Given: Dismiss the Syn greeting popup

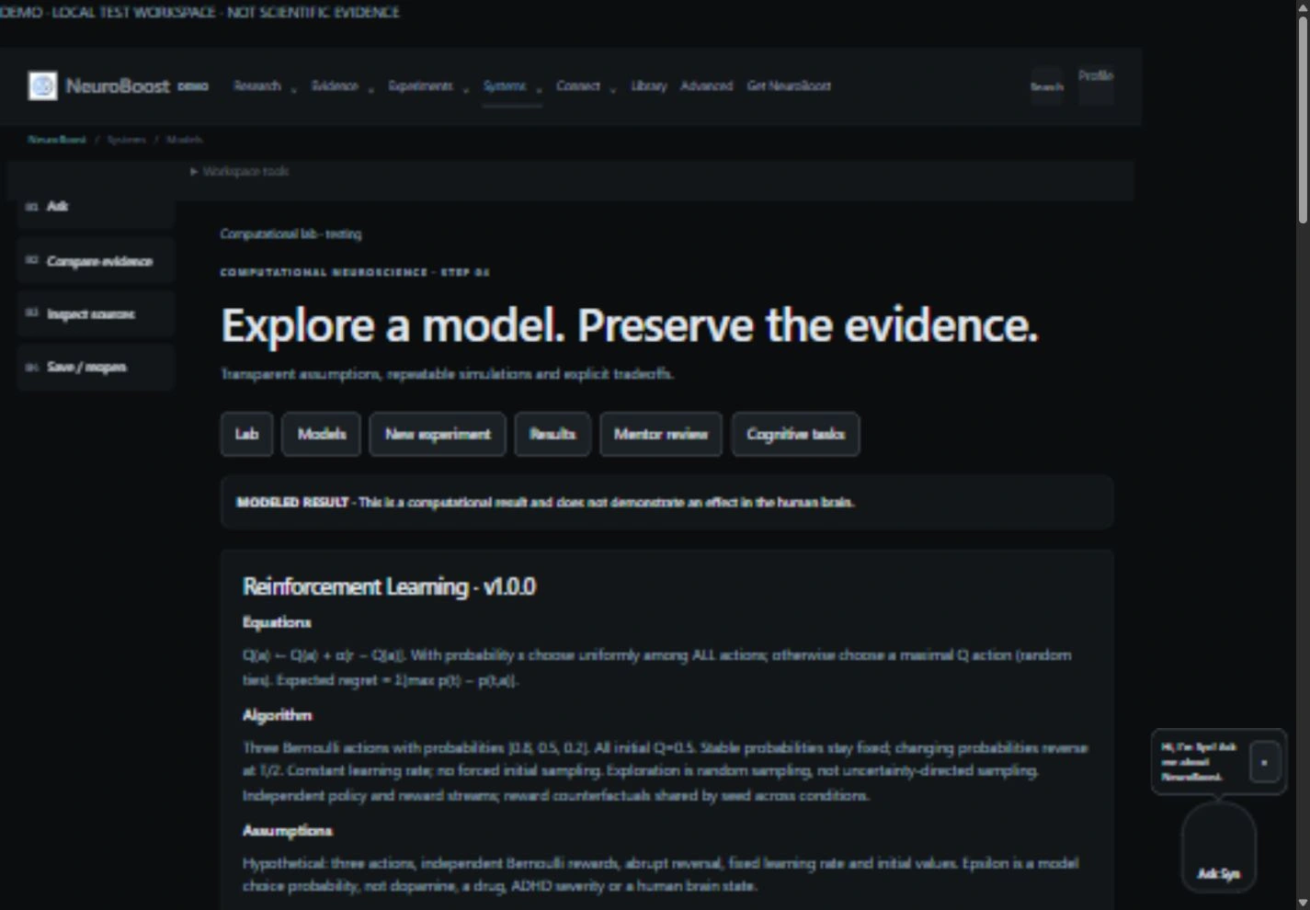Looking at the screenshot, I should pos(1265,762).
